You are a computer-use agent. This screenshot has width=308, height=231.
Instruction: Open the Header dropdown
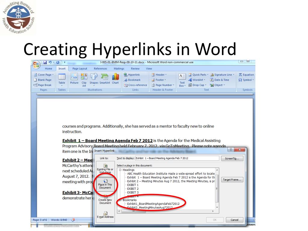coord(159,75)
